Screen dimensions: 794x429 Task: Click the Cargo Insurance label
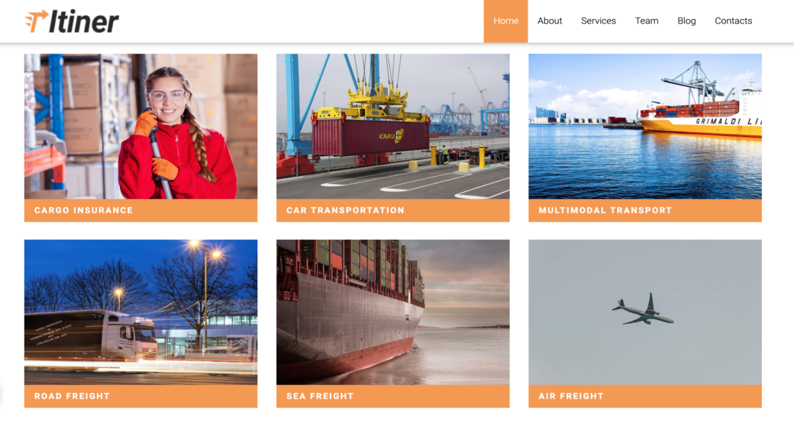(x=83, y=210)
